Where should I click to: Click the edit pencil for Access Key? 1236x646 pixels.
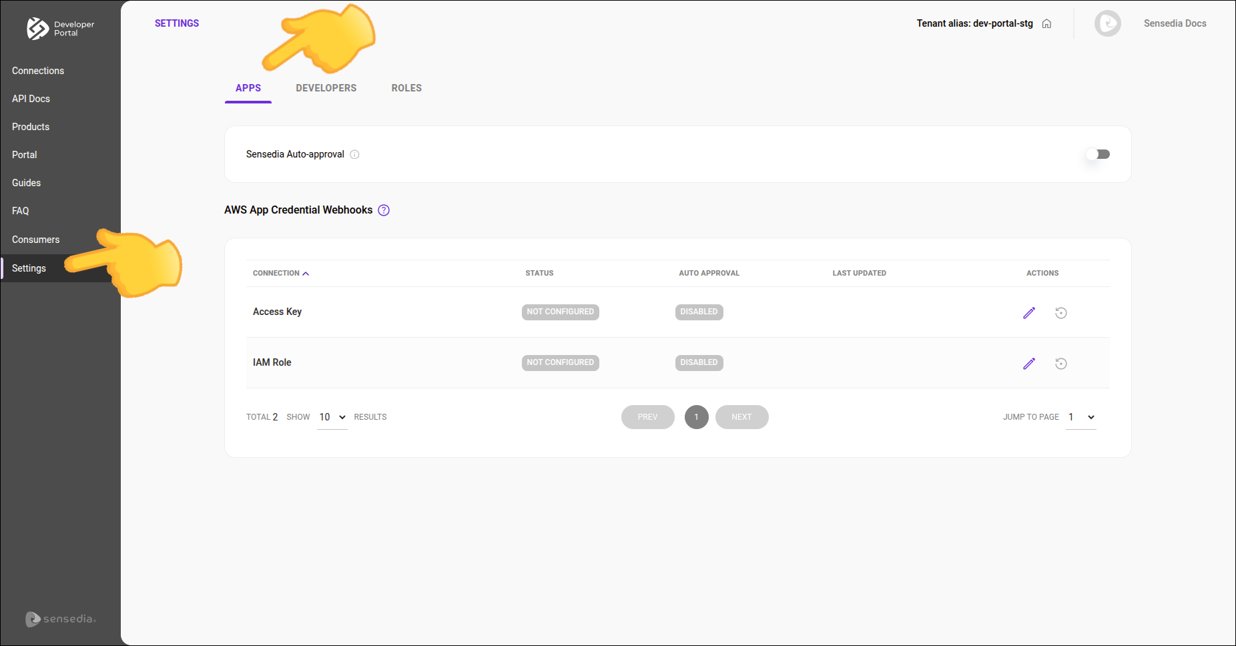(1028, 312)
